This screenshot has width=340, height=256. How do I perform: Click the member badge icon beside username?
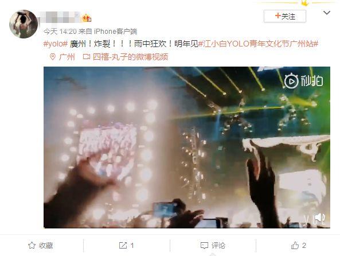point(87,18)
